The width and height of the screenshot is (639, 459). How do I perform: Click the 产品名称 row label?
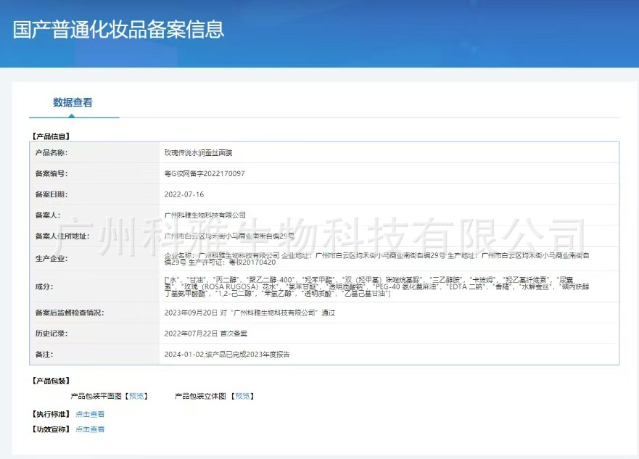[x=51, y=153]
